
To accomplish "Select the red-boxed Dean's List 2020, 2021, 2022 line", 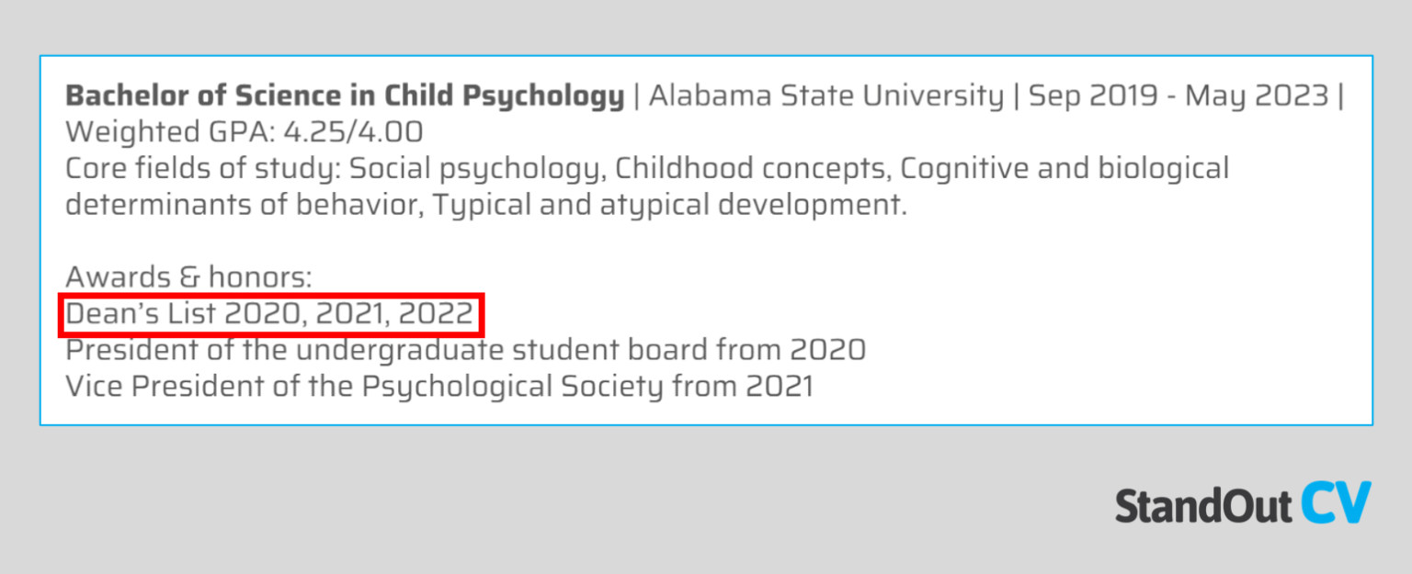I will coord(270,315).
